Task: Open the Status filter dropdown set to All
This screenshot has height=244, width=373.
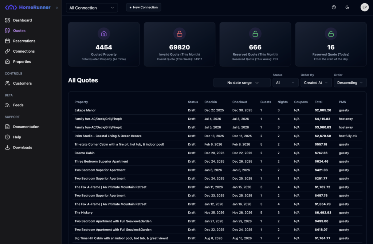Action: tap(285, 83)
